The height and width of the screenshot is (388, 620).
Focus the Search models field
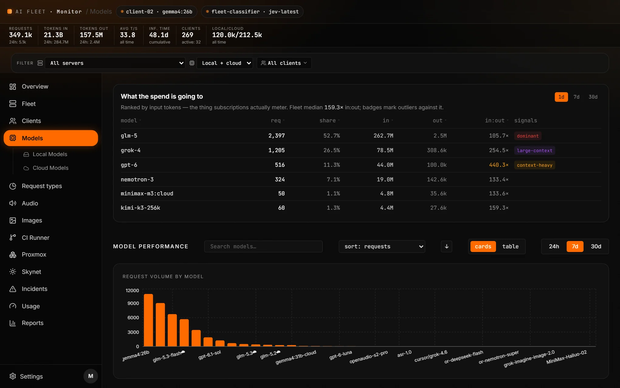pyautogui.click(x=263, y=246)
